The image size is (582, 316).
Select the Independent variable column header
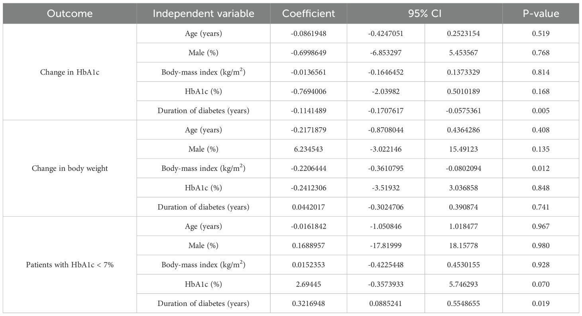tap(203, 14)
